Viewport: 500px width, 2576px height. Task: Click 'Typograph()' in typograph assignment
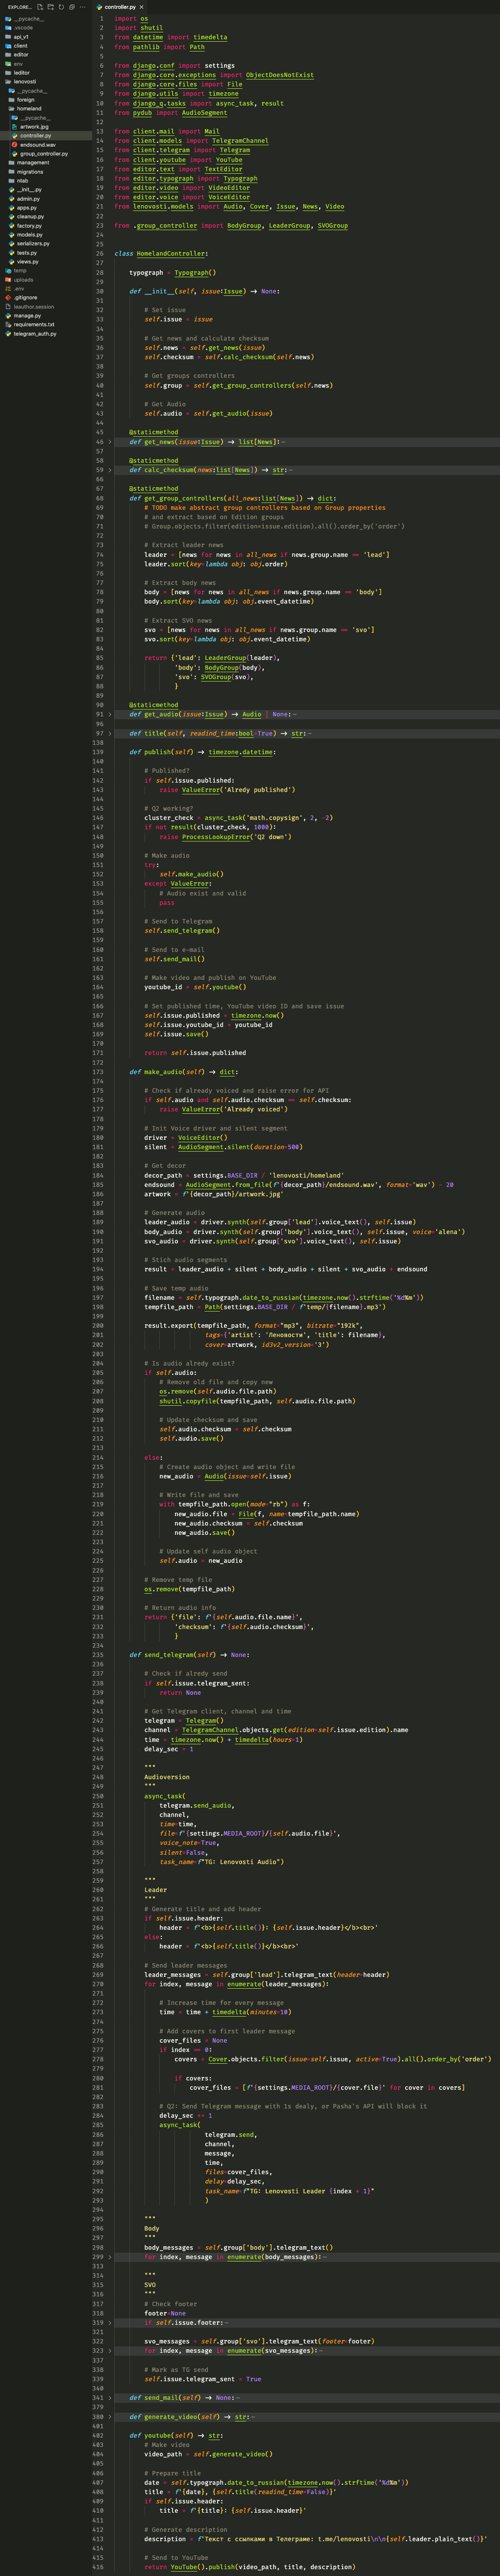(195, 272)
